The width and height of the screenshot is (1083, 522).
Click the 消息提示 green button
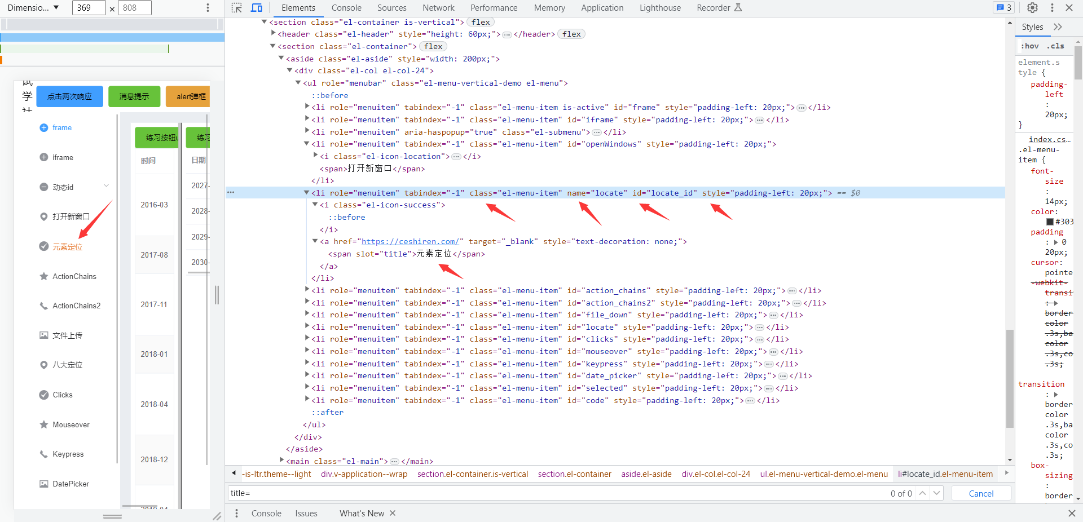(134, 96)
